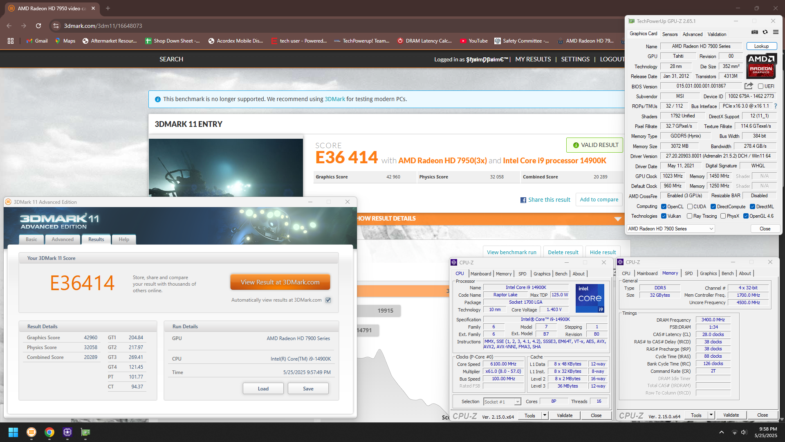Toggle the OpenCL checkbox

click(x=664, y=207)
